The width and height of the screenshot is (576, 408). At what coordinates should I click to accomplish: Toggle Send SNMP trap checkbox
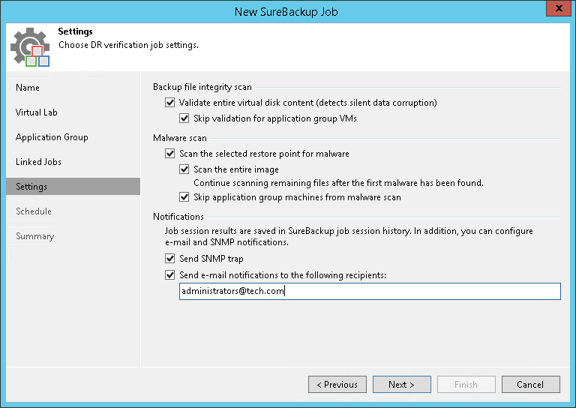pos(169,259)
